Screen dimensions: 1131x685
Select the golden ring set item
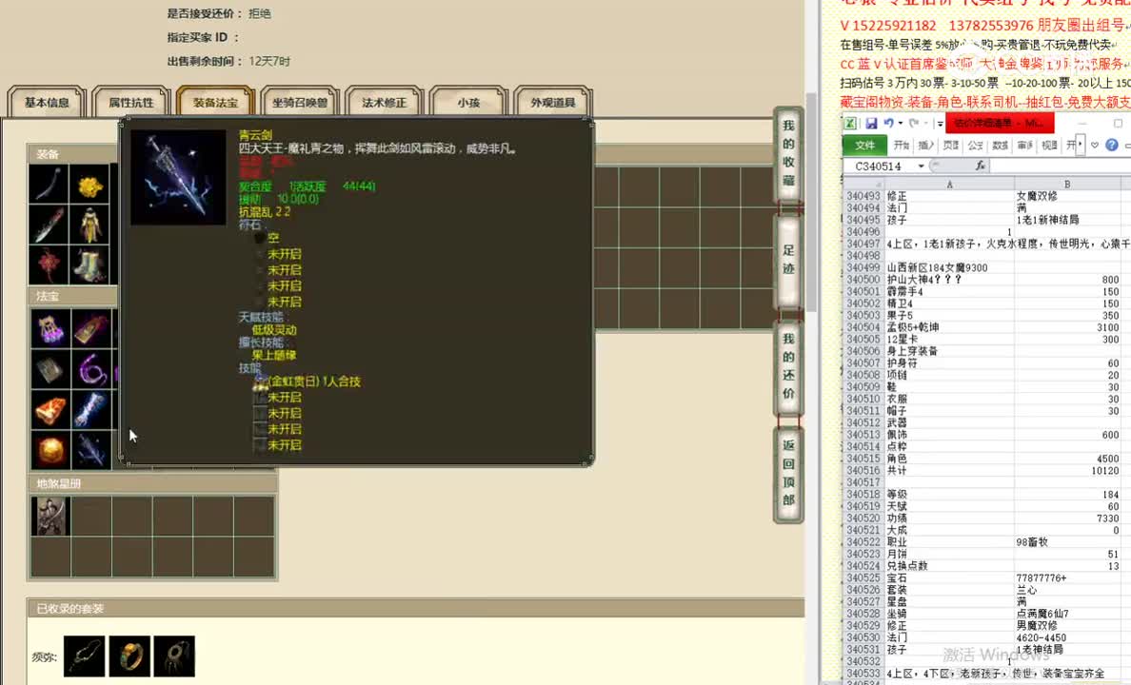point(129,656)
